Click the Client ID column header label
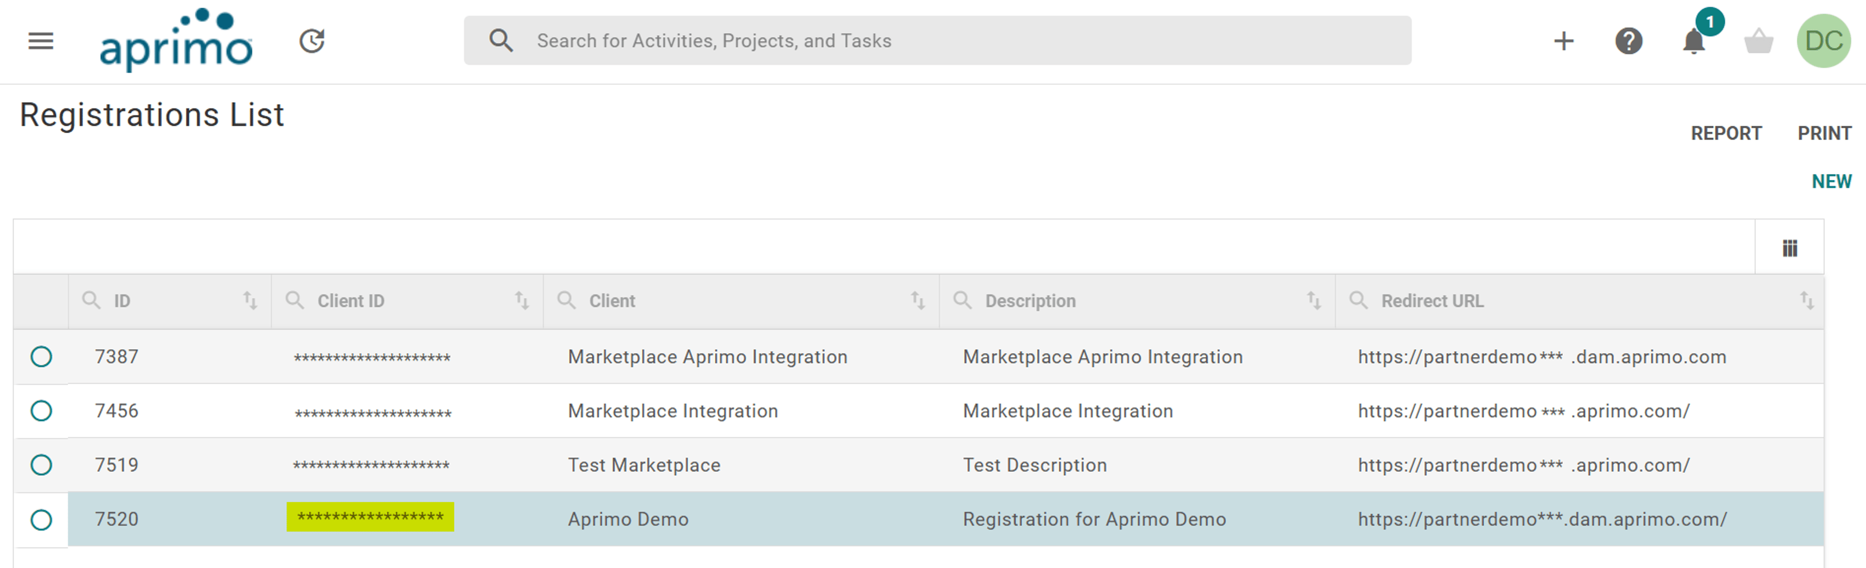The height and width of the screenshot is (568, 1866). click(350, 301)
